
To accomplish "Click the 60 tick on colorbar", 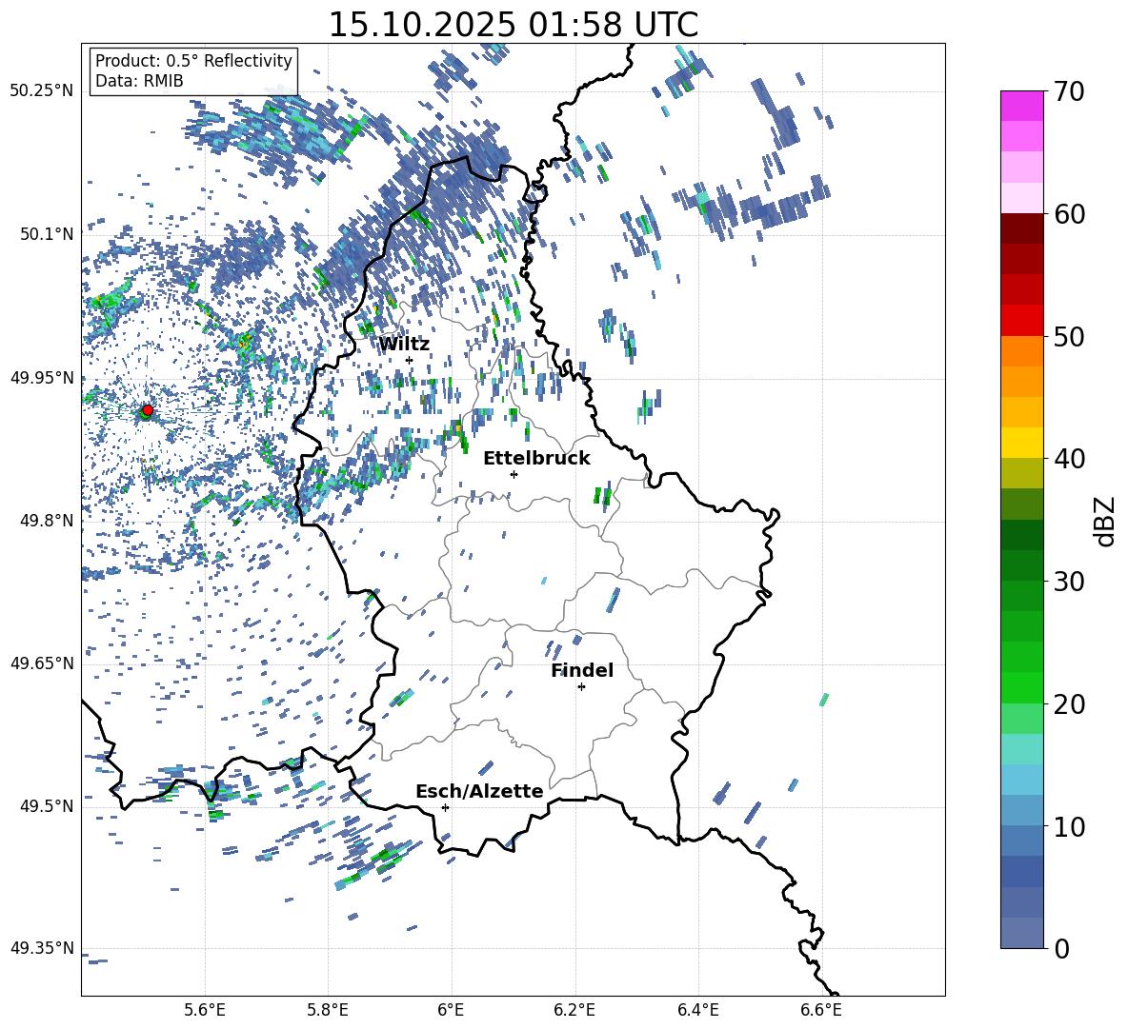I will click(x=1068, y=214).
